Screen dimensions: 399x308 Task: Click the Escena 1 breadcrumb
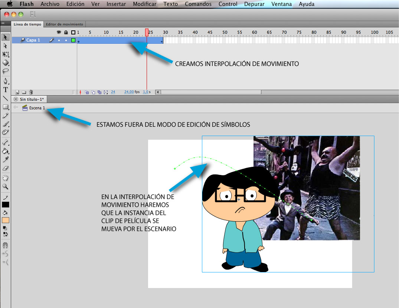coord(33,108)
